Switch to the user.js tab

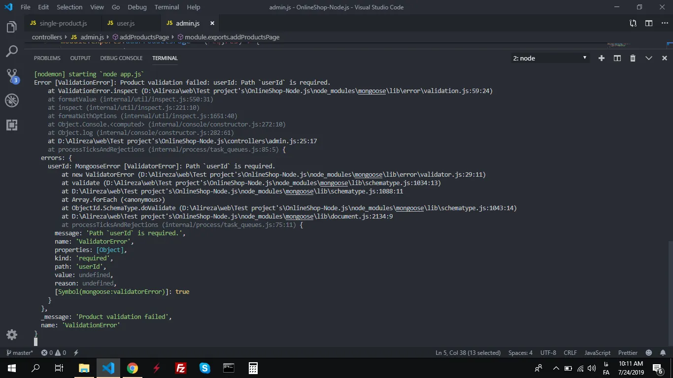pos(131,23)
